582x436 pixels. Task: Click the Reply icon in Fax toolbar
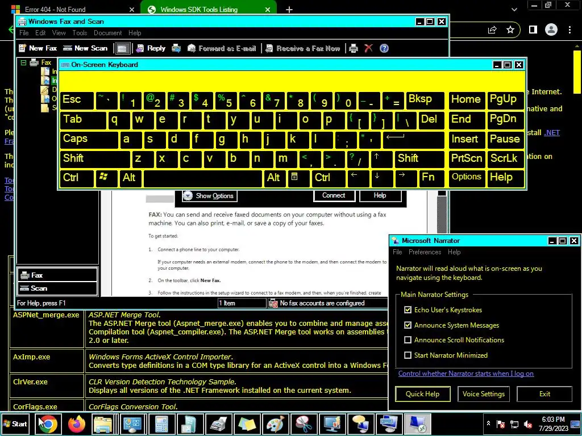point(151,48)
